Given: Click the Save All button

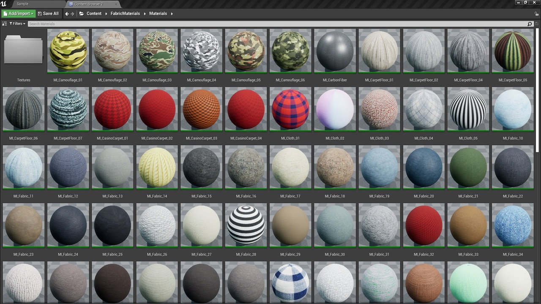Looking at the screenshot, I should coord(48,13).
